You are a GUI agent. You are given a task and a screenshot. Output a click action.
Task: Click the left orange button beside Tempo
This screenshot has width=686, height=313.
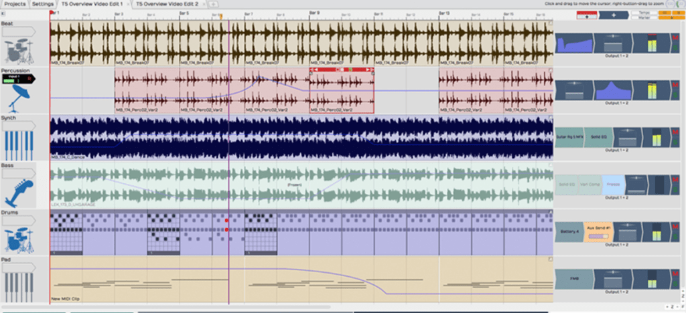665,13
